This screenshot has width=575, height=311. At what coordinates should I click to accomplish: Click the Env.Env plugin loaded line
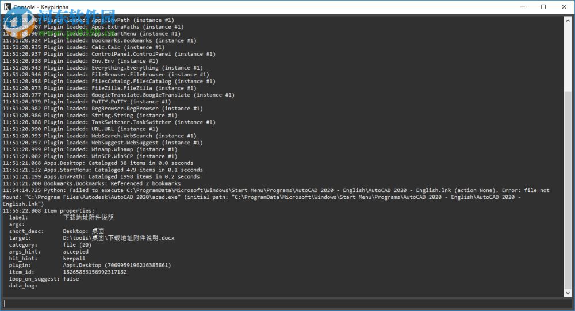(80, 61)
